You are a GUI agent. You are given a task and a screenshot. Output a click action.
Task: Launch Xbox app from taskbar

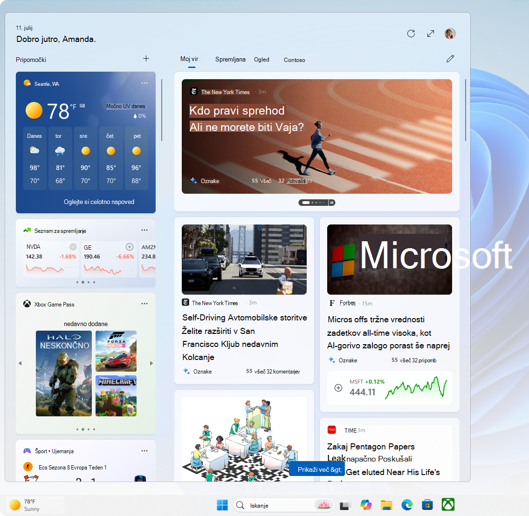click(448, 504)
